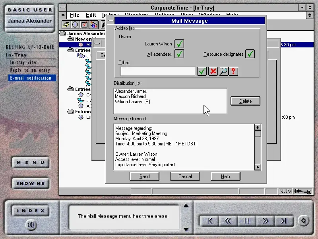Click the round Q quit button
Viewport: 318px width, 239px height.
coord(304,221)
